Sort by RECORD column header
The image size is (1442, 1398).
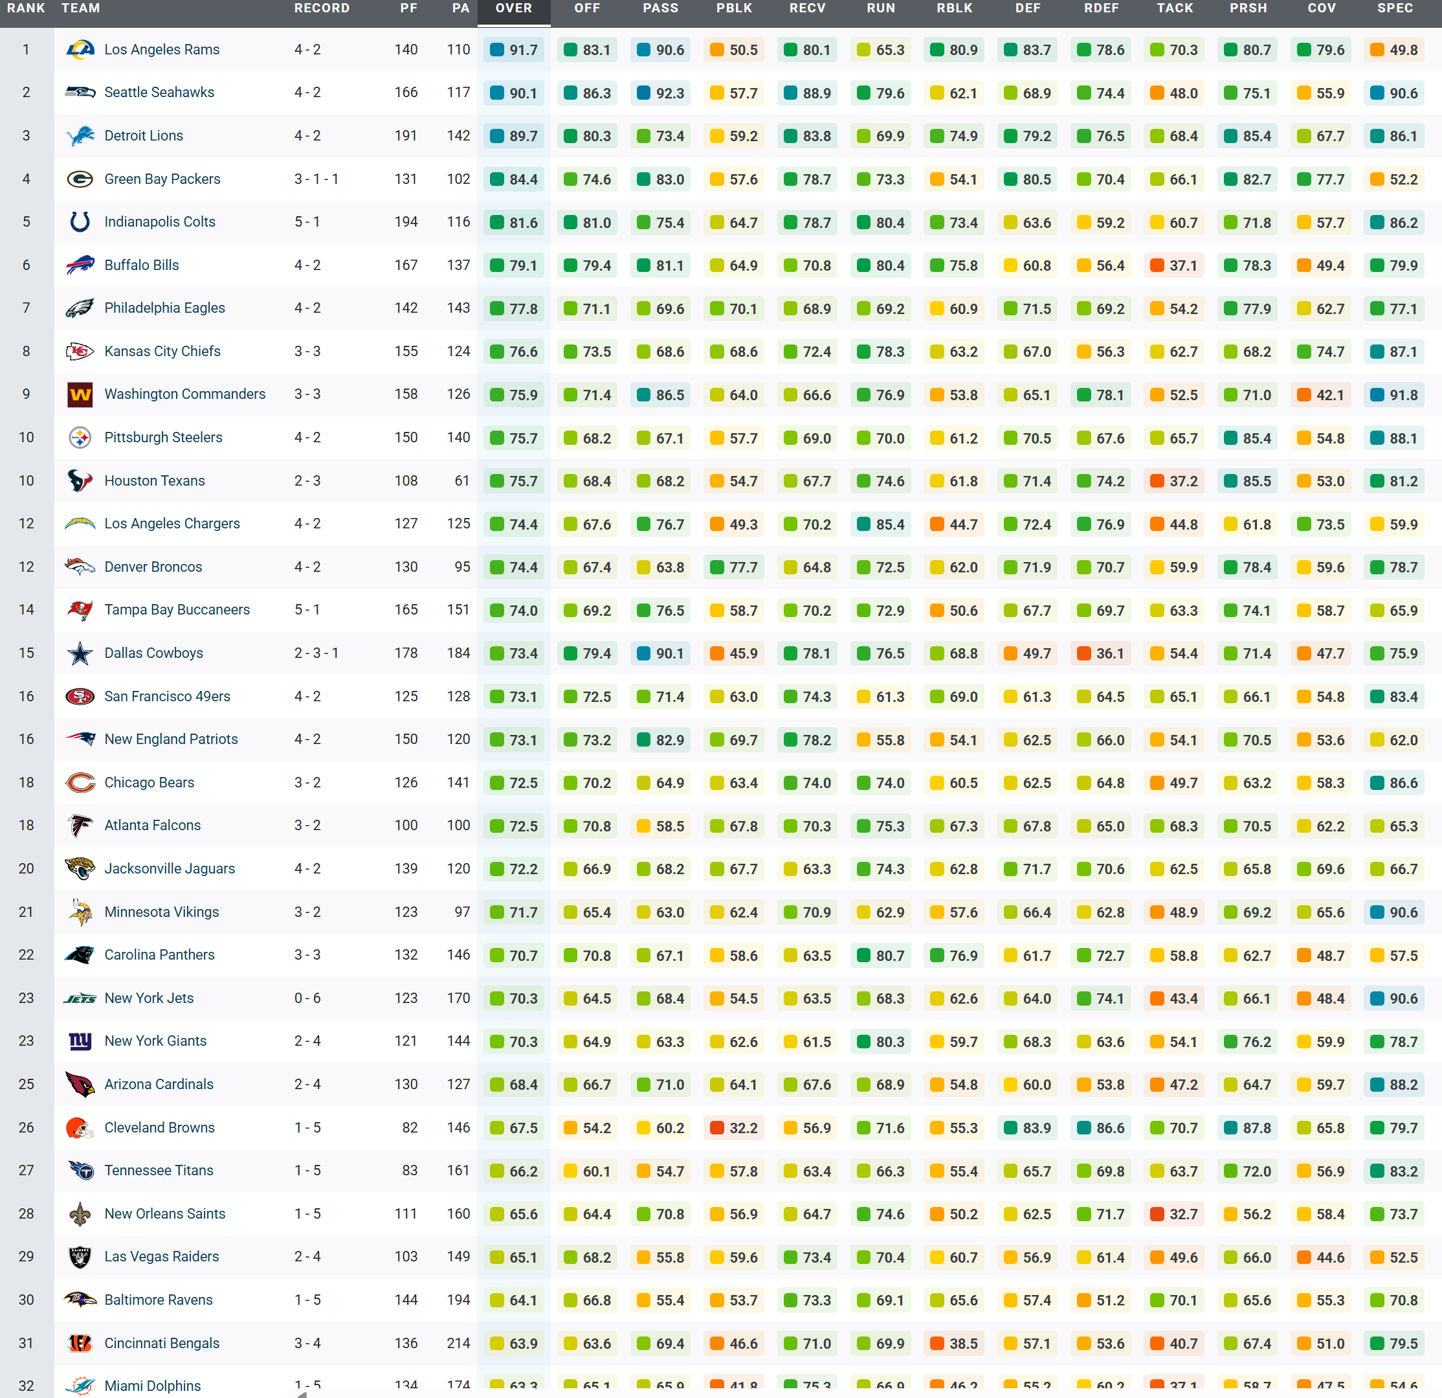tap(322, 8)
